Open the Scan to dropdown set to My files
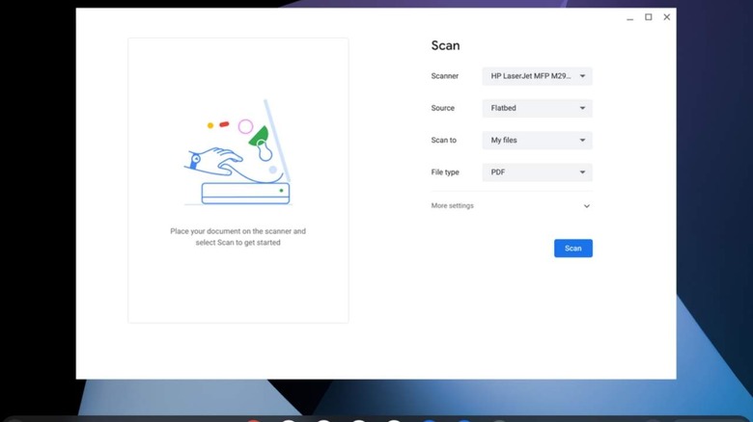Viewport: 753px width, 422px height. point(537,141)
